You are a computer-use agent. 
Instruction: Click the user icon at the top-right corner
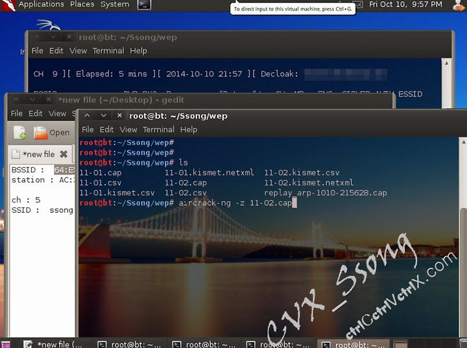[459, 5]
